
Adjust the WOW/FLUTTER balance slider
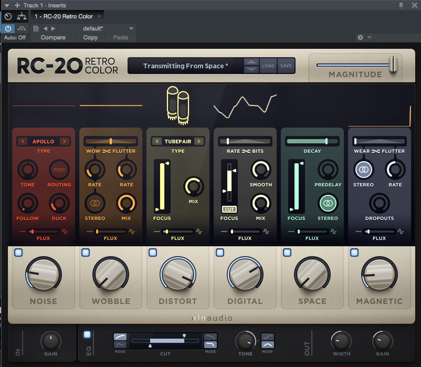coord(111,141)
